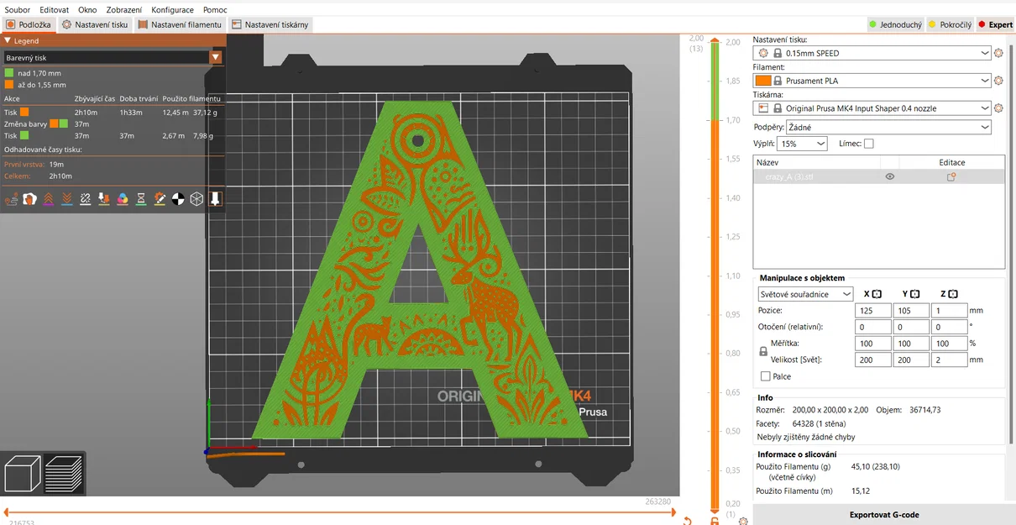1016x525 pixels.
Task: Toggle deretractions display in the legend toolbar
Action: [66, 198]
